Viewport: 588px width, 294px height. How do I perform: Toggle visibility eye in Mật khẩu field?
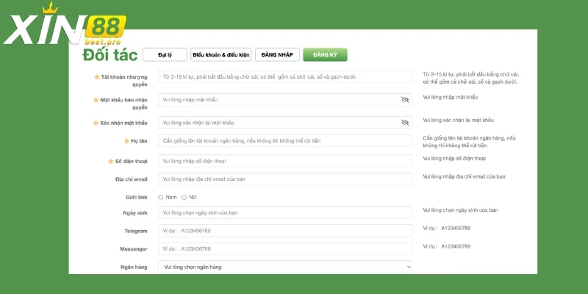pos(404,99)
